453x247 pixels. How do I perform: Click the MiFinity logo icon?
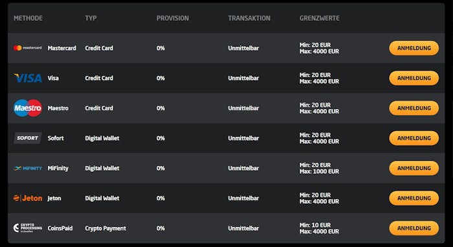28,169
